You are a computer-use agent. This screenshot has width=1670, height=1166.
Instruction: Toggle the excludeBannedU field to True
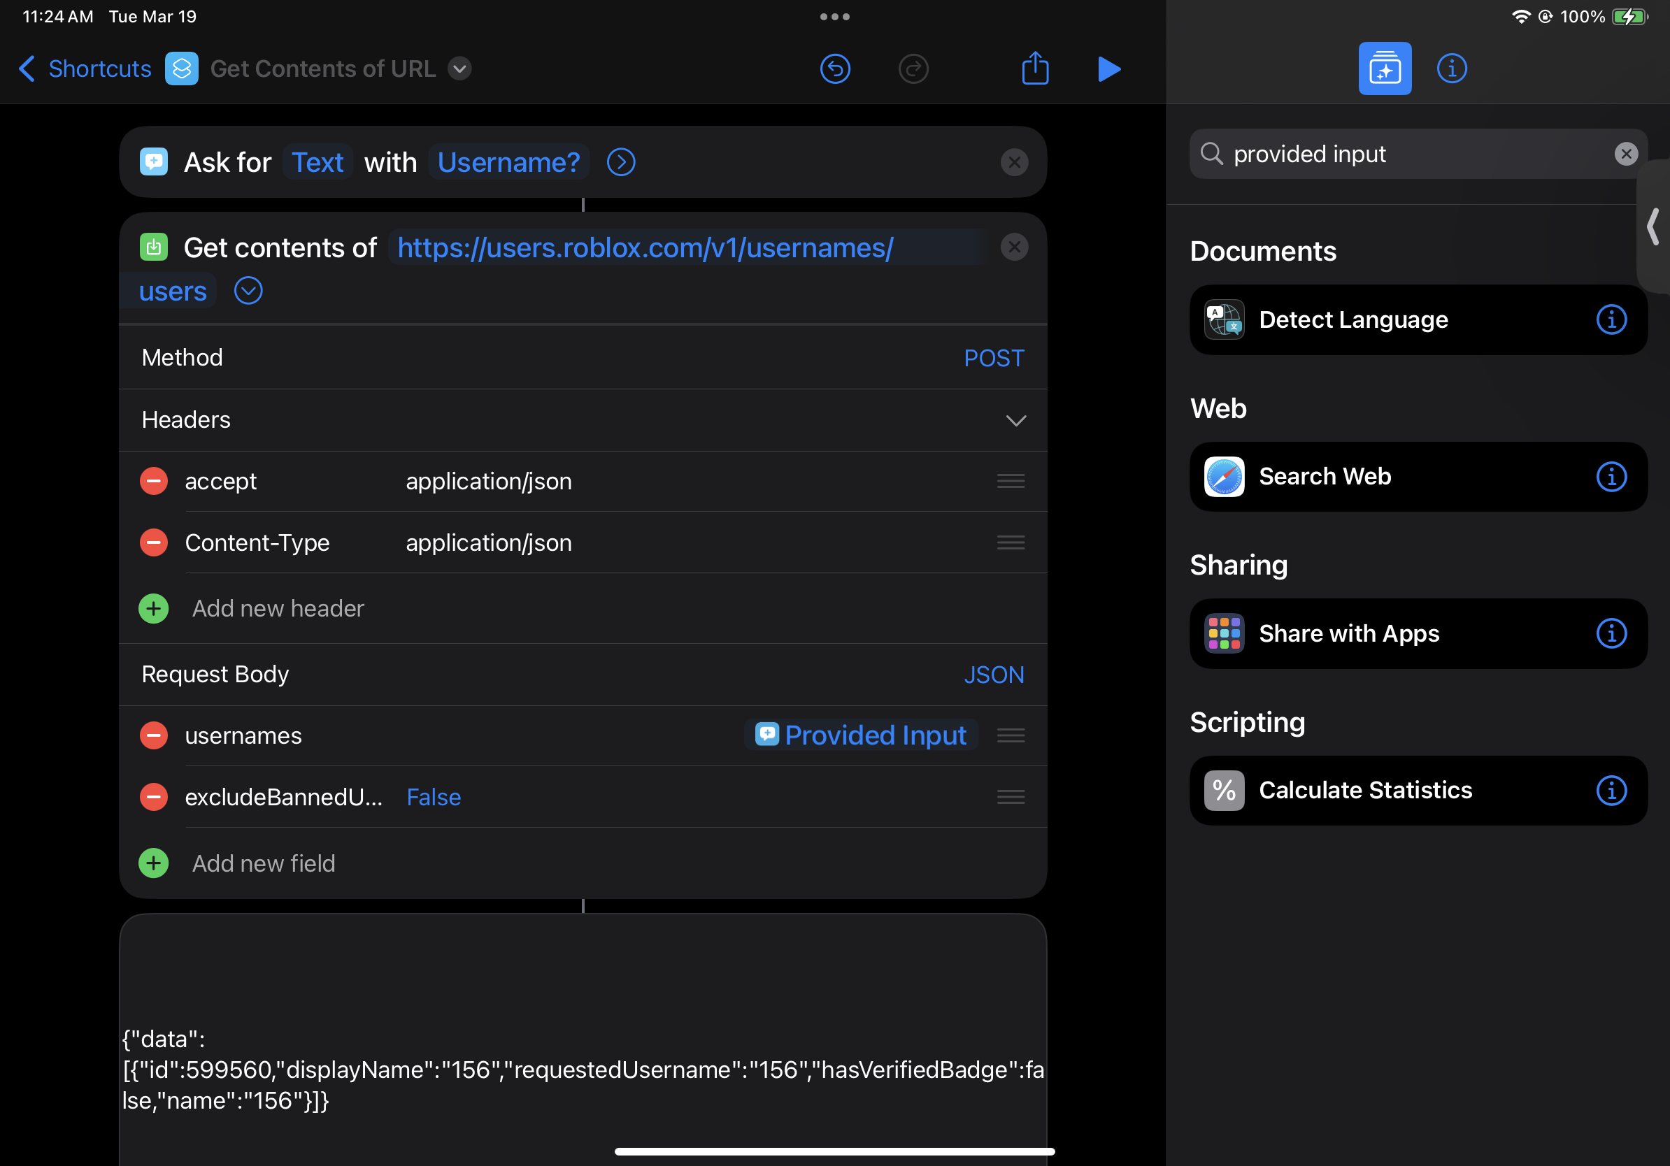tap(434, 797)
